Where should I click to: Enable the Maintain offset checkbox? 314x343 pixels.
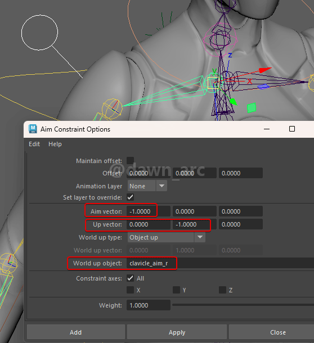(x=131, y=161)
